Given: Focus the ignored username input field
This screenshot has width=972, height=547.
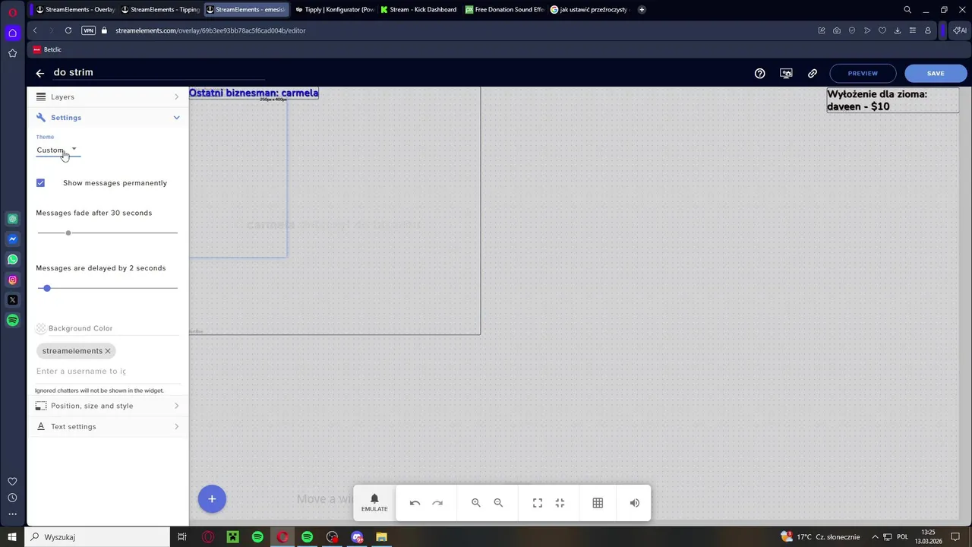Looking at the screenshot, I should coord(107,372).
